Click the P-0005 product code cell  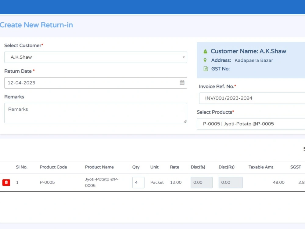coord(47,183)
